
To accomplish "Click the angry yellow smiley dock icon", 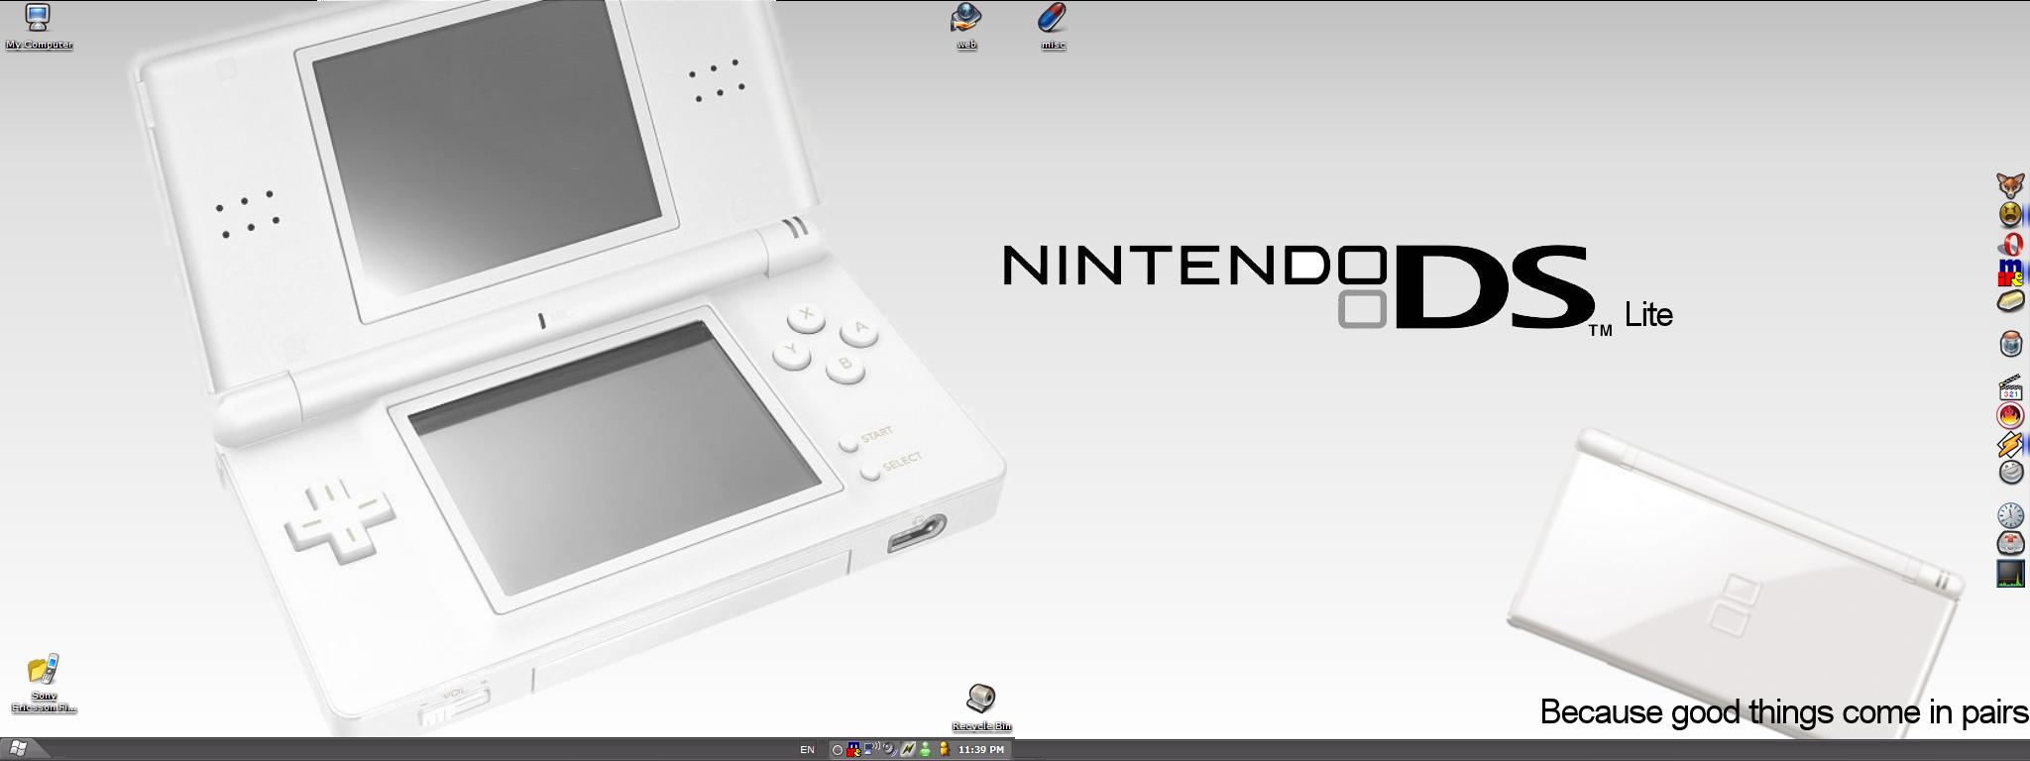I will click(x=2010, y=214).
